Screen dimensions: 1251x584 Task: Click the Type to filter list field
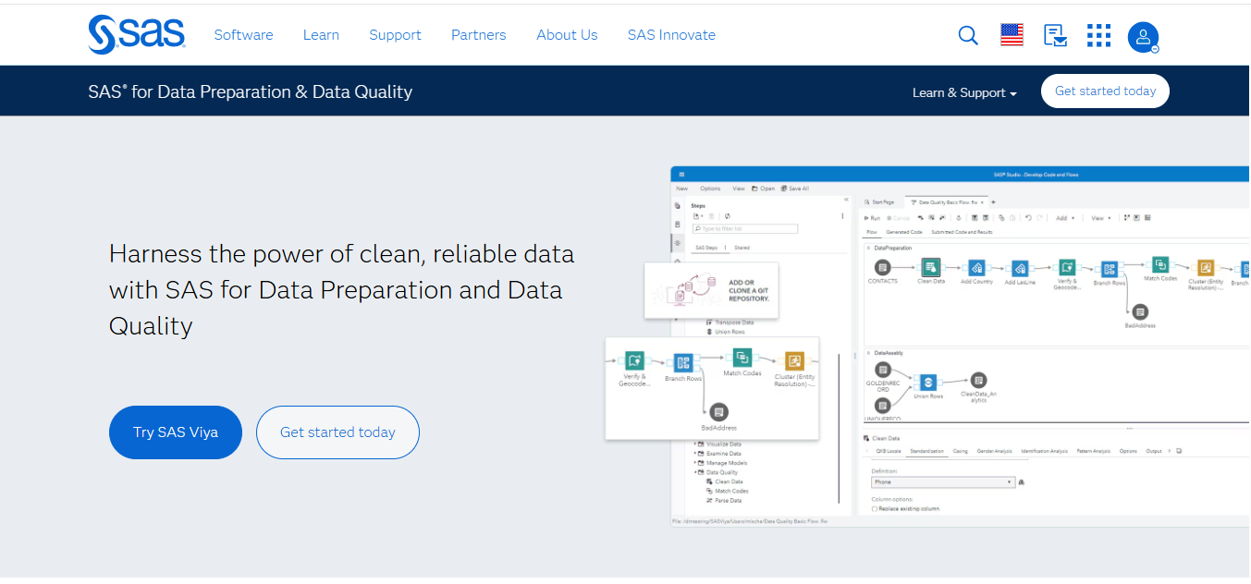click(x=745, y=229)
